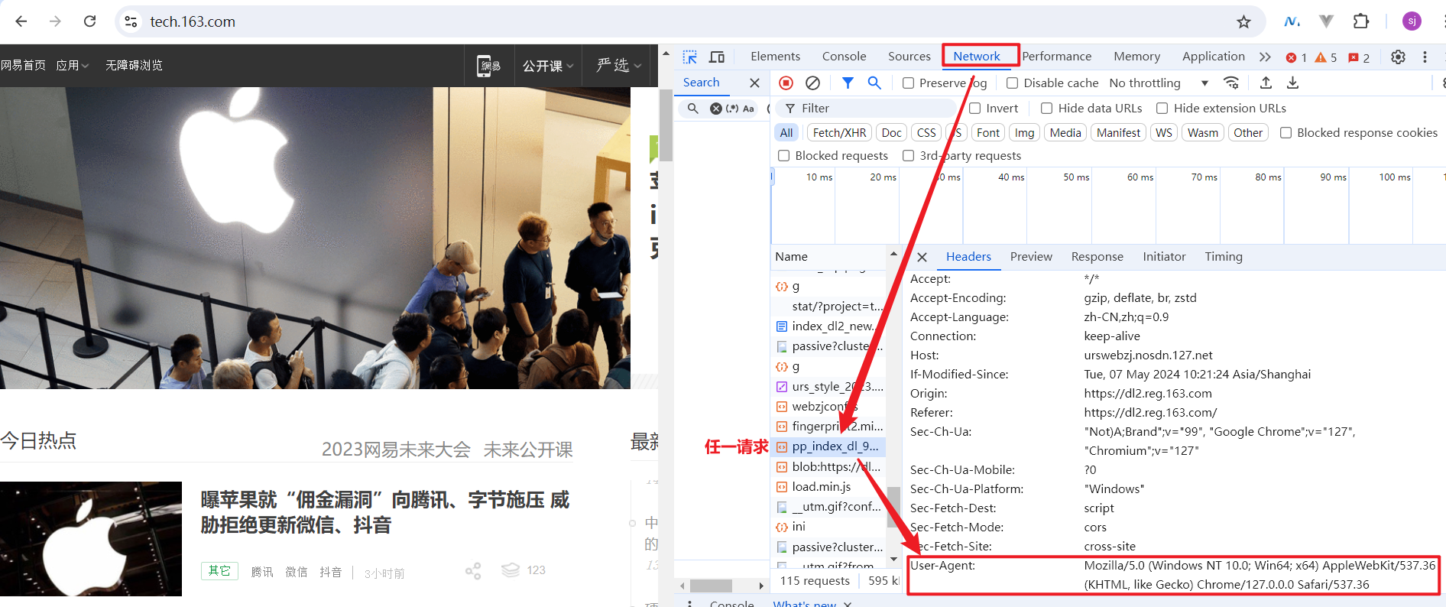Open DevTools three-dot customize menu
The height and width of the screenshot is (607, 1446).
click(x=1425, y=57)
